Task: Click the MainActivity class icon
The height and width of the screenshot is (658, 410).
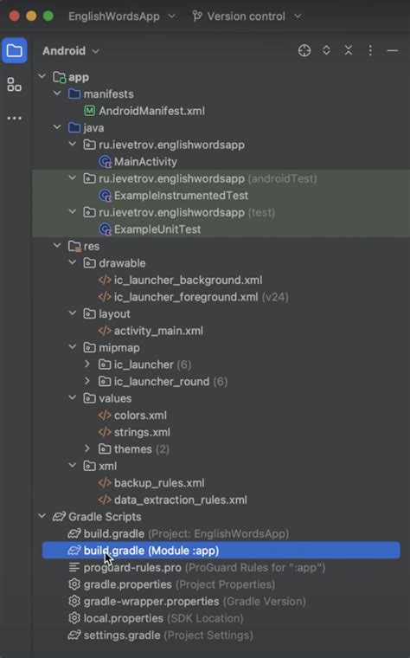Action: tap(105, 162)
